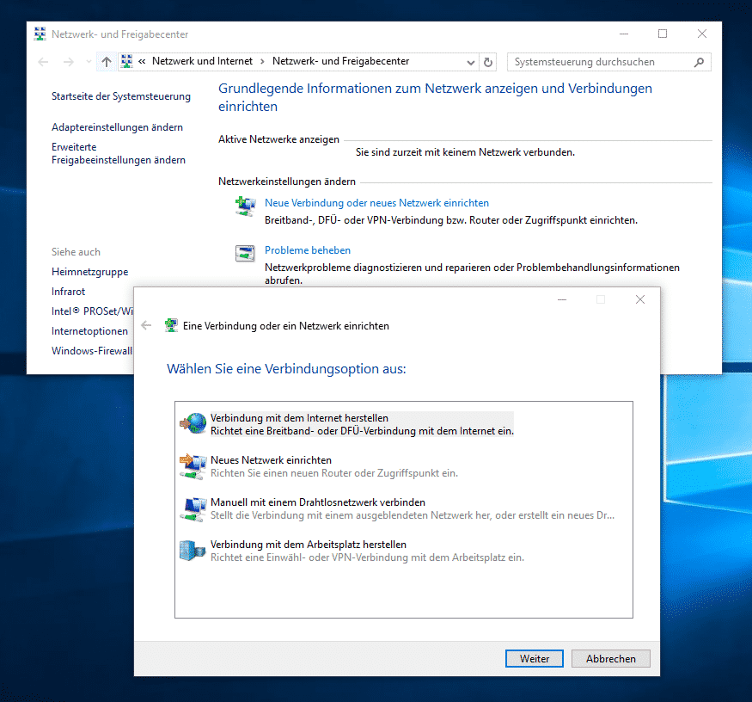Screen dimensions: 752x702
Task: Click the globe icon for Internet connection option
Action: point(193,423)
